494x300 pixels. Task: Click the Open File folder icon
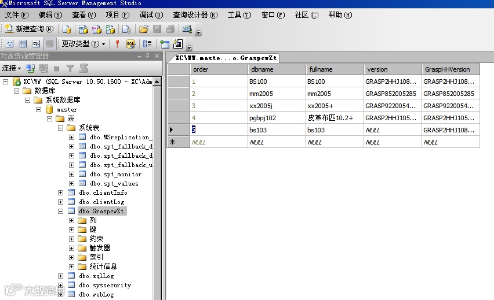(144, 29)
